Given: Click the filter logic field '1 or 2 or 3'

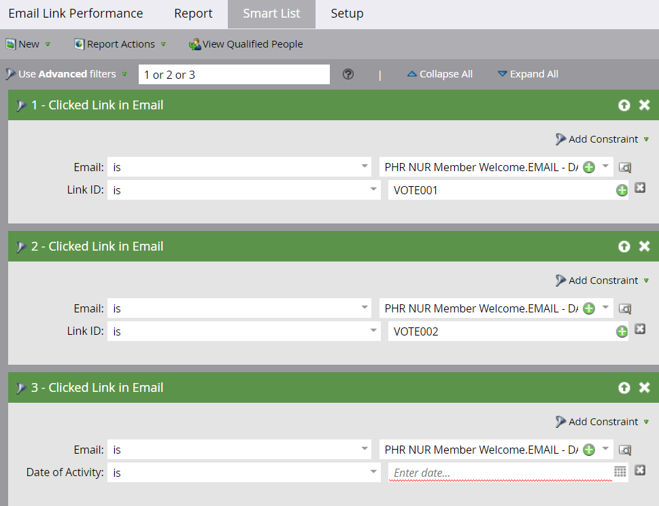Looking at the screenshot, I should point(234,75).
